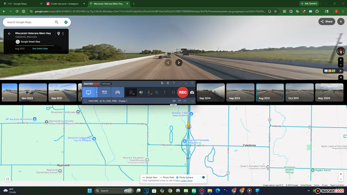Image resolution: width=347 pixels, height=195 pixels.
Task: Open a new browser tab
Action: click(134, 4)
